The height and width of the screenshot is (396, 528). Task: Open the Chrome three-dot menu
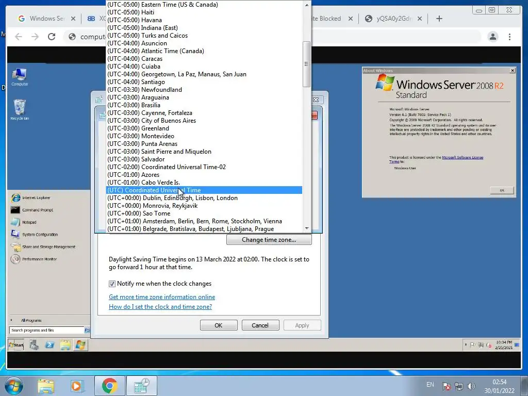pos(509,37)
